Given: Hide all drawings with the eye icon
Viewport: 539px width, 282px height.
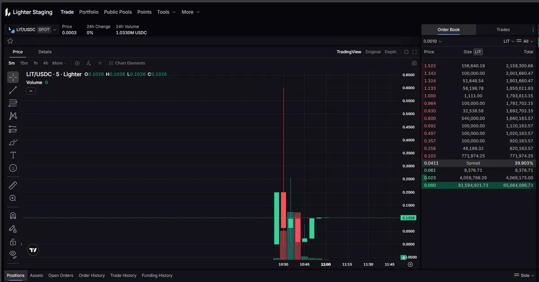Looking at the screenshot, I should tap(13, 254).
